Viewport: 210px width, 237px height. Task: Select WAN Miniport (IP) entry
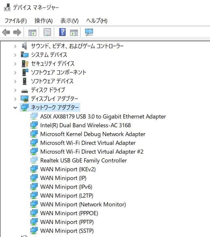coord(63,178)
